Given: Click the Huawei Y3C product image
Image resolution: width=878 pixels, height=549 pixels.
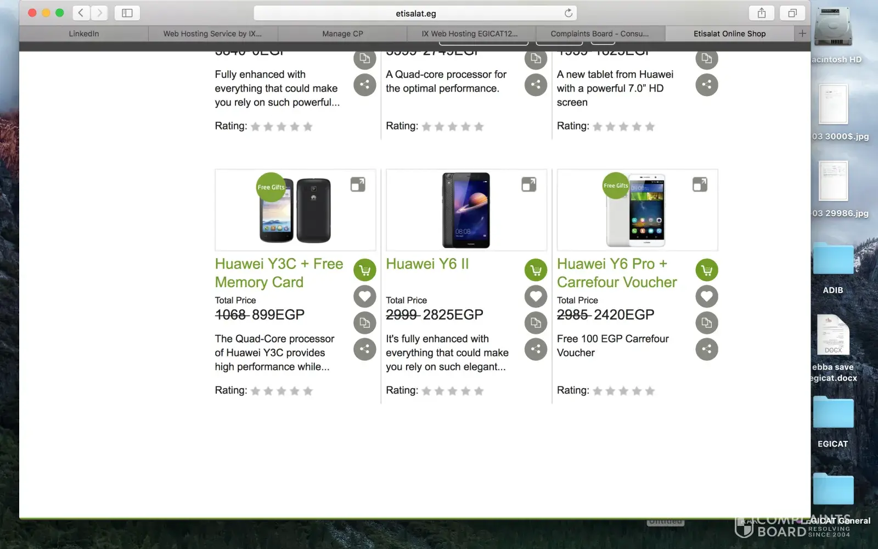Looking at the screenshot, I should pos(295,210).
